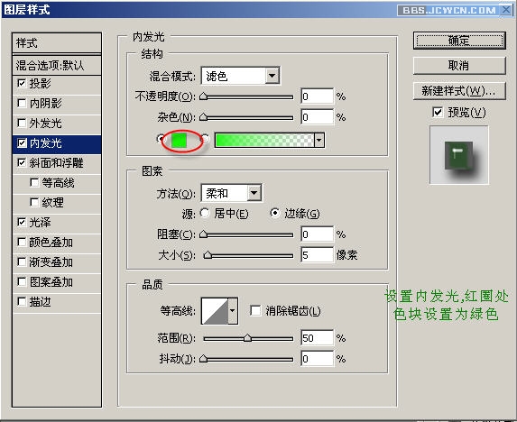Select the gradient radio button option
This screenshot has width=517, height=422.
205,139
